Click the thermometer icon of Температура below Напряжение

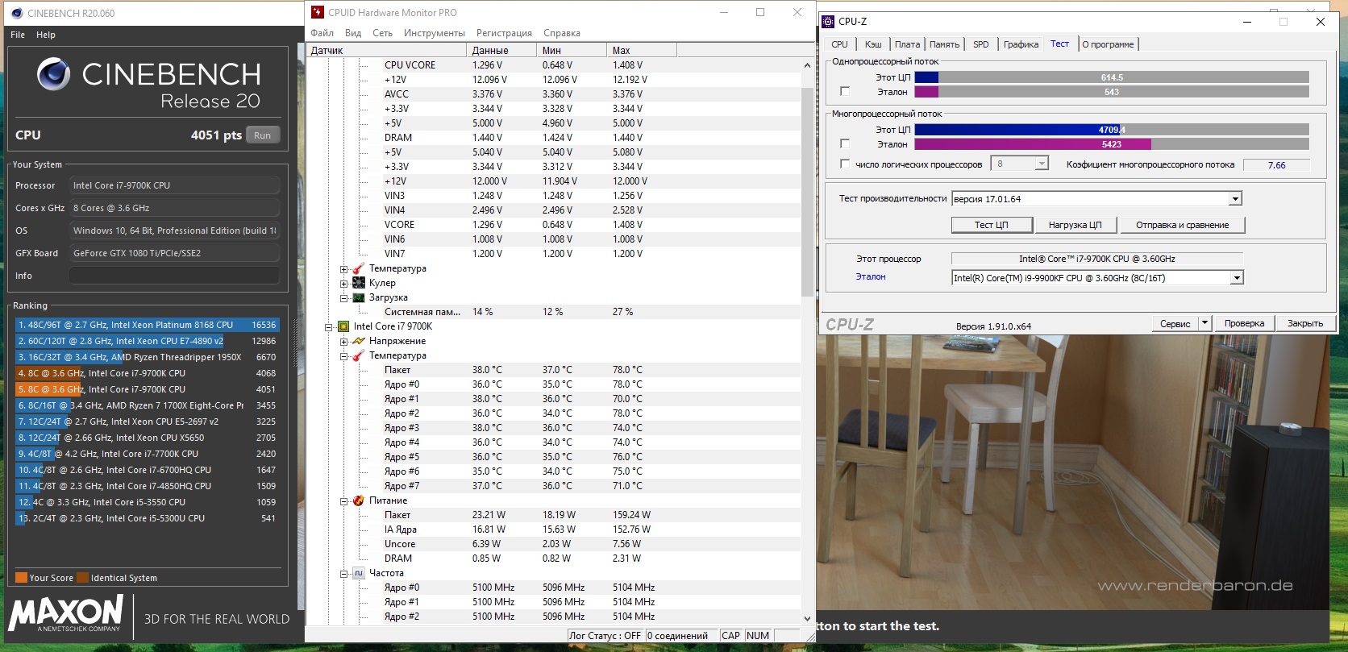pos(359,355)
